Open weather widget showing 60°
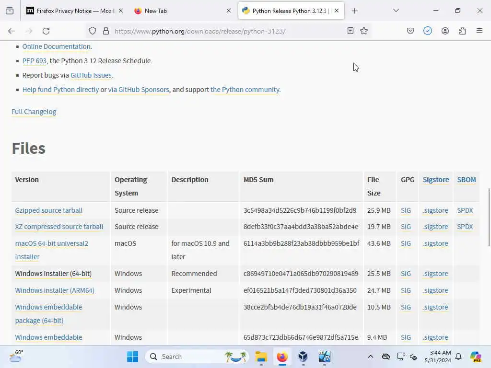Screen dimensions: 491x368 (x=16, y=356)
